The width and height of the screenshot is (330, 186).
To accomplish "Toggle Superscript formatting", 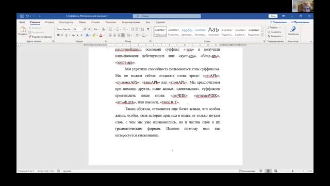I will (x=81, y=35).
